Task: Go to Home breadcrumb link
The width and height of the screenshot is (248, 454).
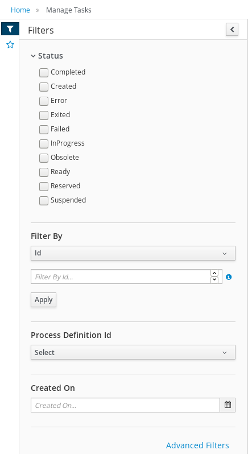Action: point(20,10)
